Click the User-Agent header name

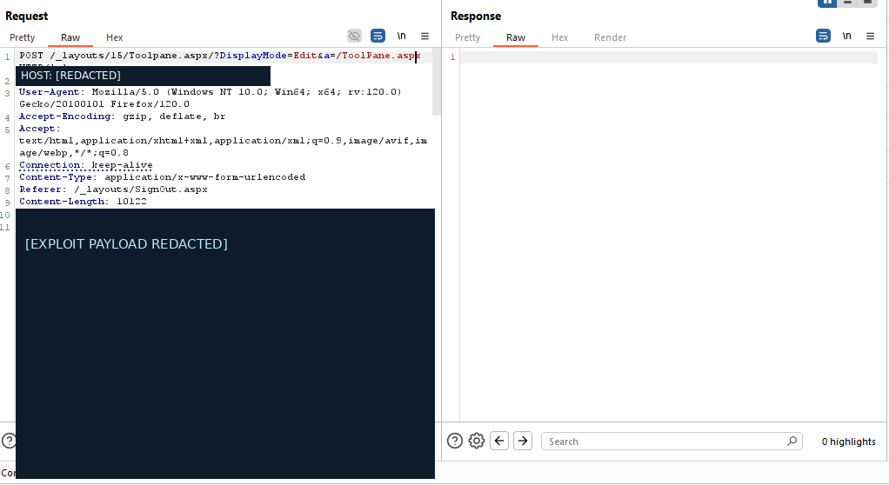point(50,92)
